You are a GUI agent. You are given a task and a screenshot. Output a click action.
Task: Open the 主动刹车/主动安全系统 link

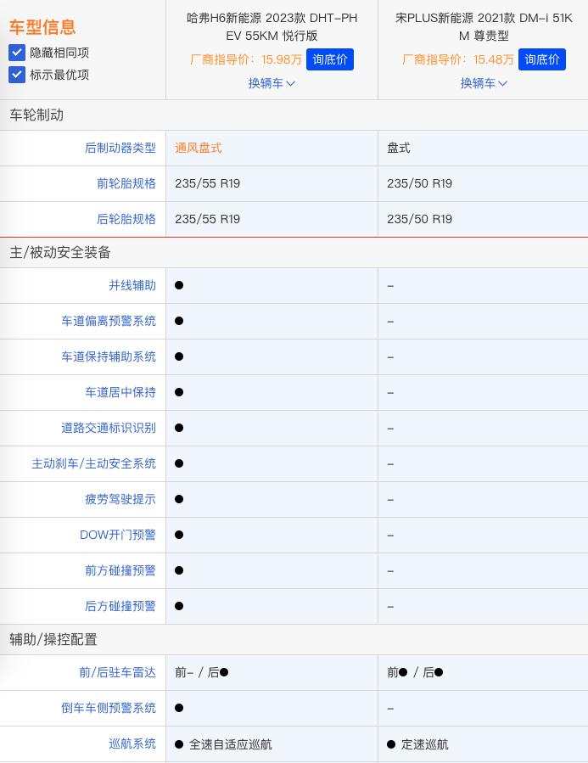click(94, 463)
